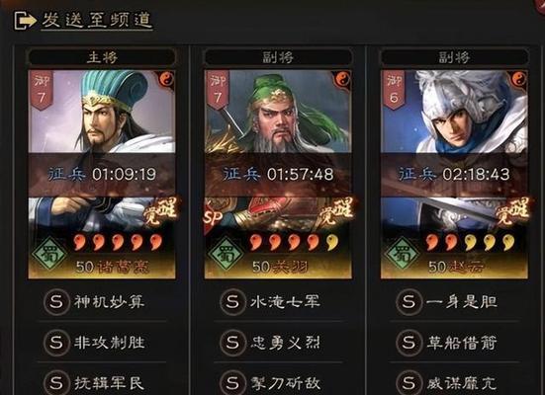Image resolution: width=545 pixels, height=395 pixels.
Task: Click yin-yang icon on 关羽 card
Action: [x=342, y=79]
